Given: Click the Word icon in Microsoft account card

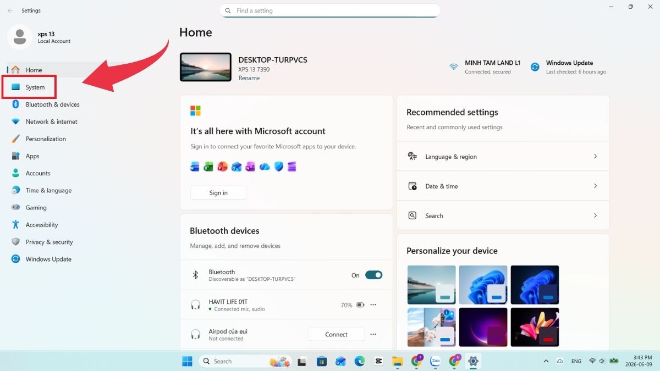Looking at the screenshot, I should tap(195, 167).
